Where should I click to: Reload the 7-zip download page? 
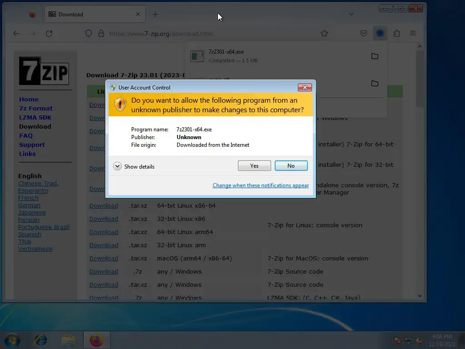pos(49,34)
